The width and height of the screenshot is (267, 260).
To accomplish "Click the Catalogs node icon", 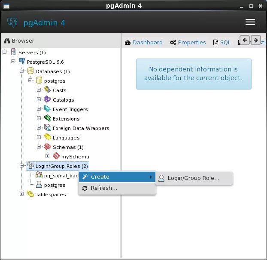I will click(48, 99).
